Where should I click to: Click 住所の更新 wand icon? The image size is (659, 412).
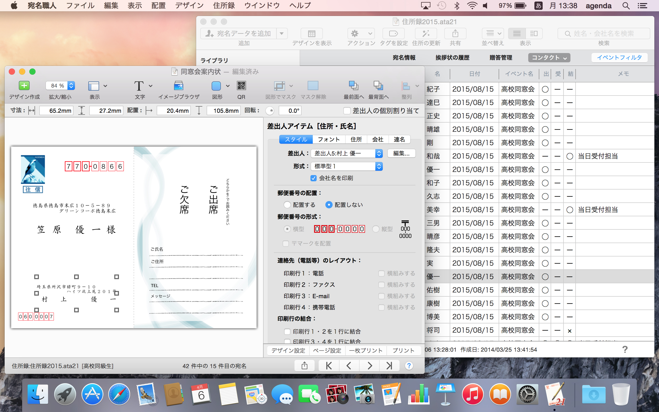click(x=426, y=33)
